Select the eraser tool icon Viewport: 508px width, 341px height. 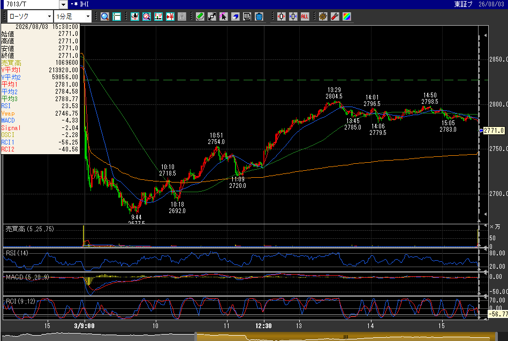click(235, 17)
